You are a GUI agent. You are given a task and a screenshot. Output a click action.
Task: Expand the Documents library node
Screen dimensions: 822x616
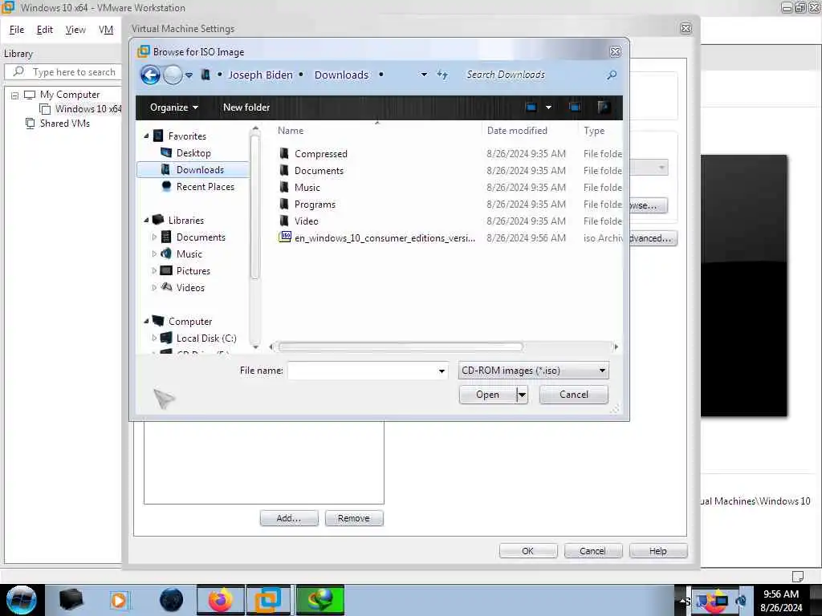point(154,237)
